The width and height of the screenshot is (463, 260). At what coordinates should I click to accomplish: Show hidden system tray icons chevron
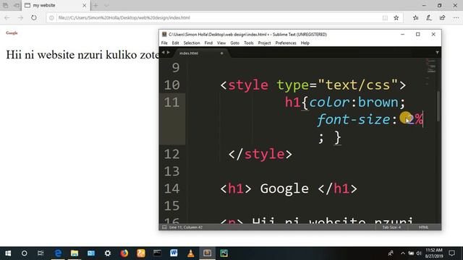(403, 253)
